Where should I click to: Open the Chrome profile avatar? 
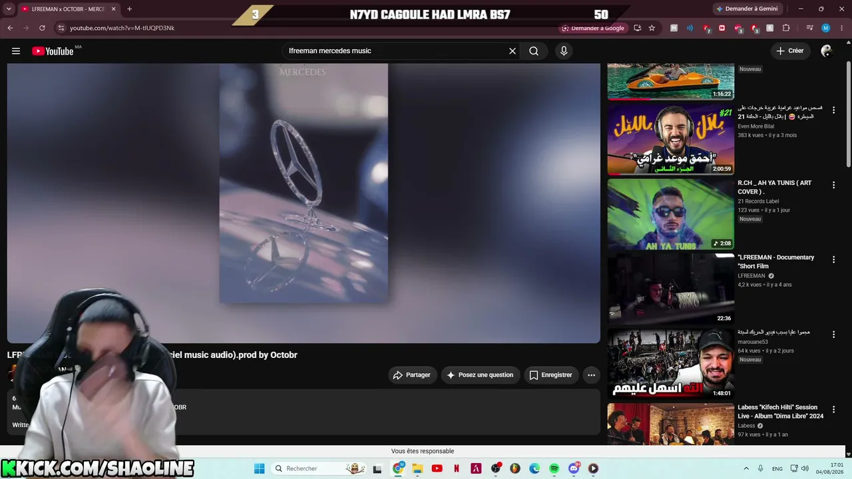825,28
